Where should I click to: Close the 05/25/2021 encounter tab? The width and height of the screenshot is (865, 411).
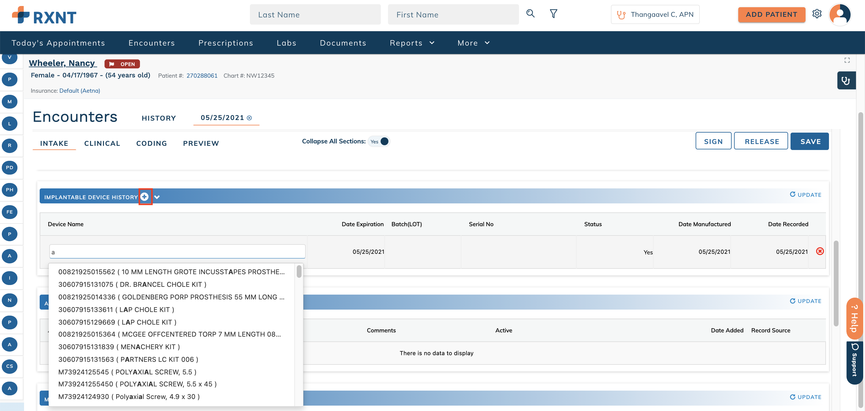[x=249, y=118]
